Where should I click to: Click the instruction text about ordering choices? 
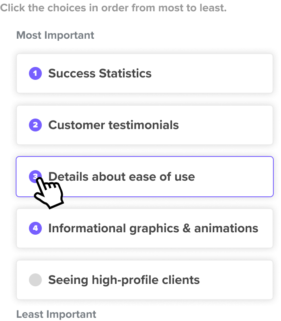point(113,8)
